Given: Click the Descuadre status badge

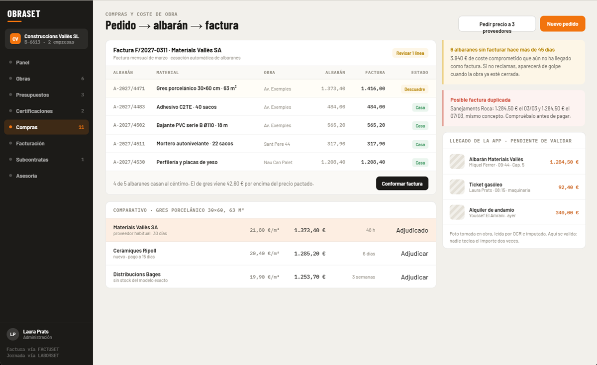Looking at the screenshot, I should pyautogui.click(x=414, y=89).
